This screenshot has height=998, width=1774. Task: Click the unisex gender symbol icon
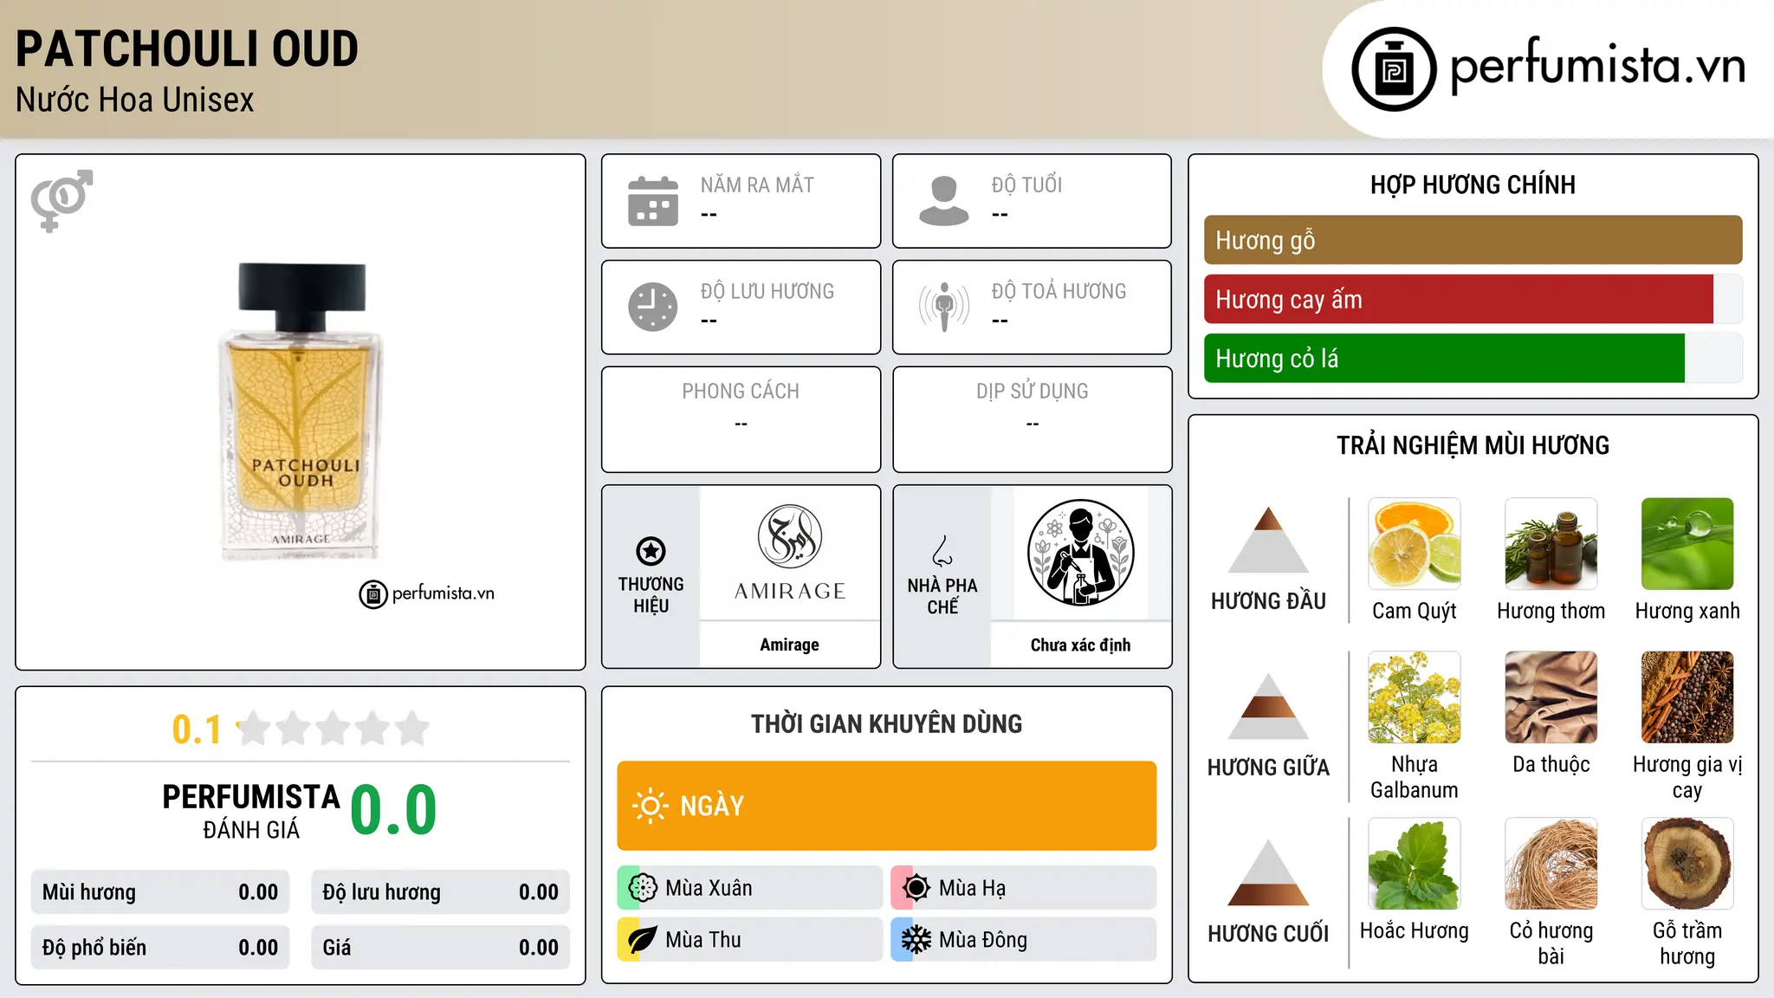[62, 200]
